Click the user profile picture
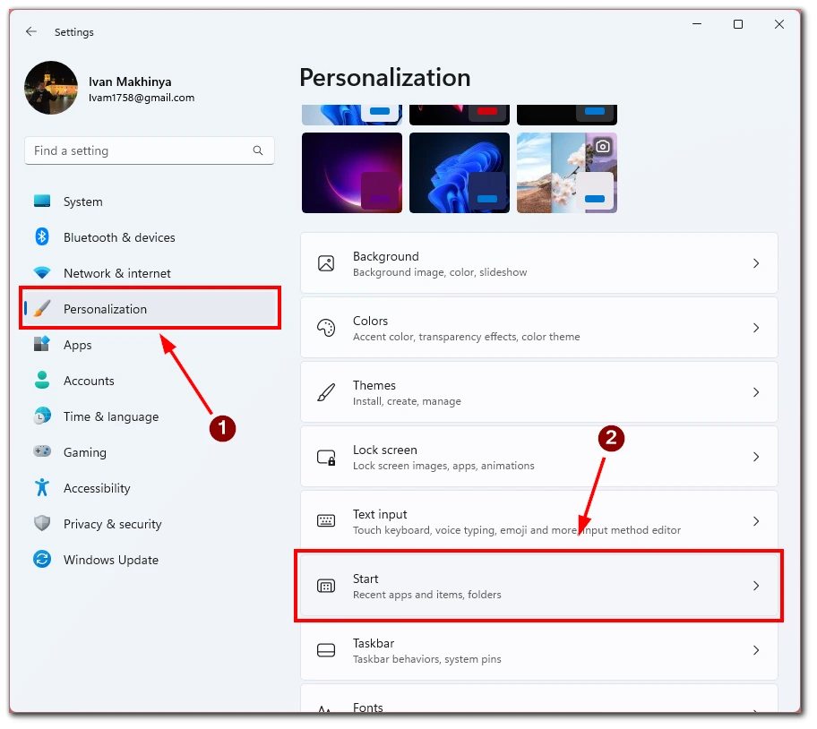This screenshot has width=817, height=729. (51, 88)
